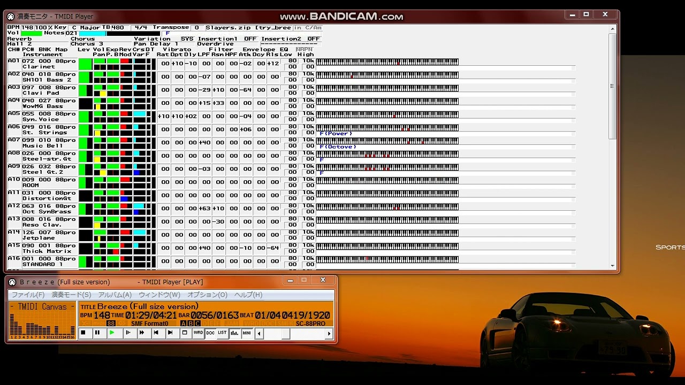Expand the 演奏モード(S) menu
This screenshot has width=685, height=385.
tap(71, 295)
